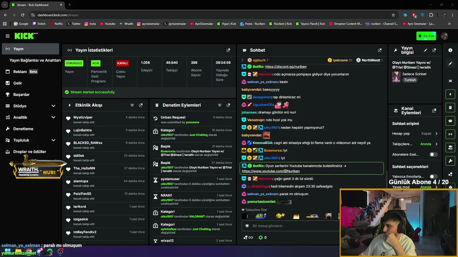Image resolution: width=458 pixels, height=257 pixels.
Task: Click the document icon in right sidebar
Action: point(450,107)
